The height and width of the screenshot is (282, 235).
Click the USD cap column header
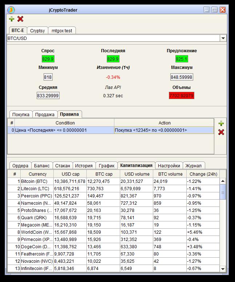[x=70, y=174]
